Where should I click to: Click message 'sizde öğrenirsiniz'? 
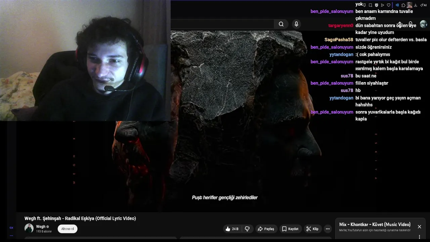pyautogui.click(x=374, y=47)
